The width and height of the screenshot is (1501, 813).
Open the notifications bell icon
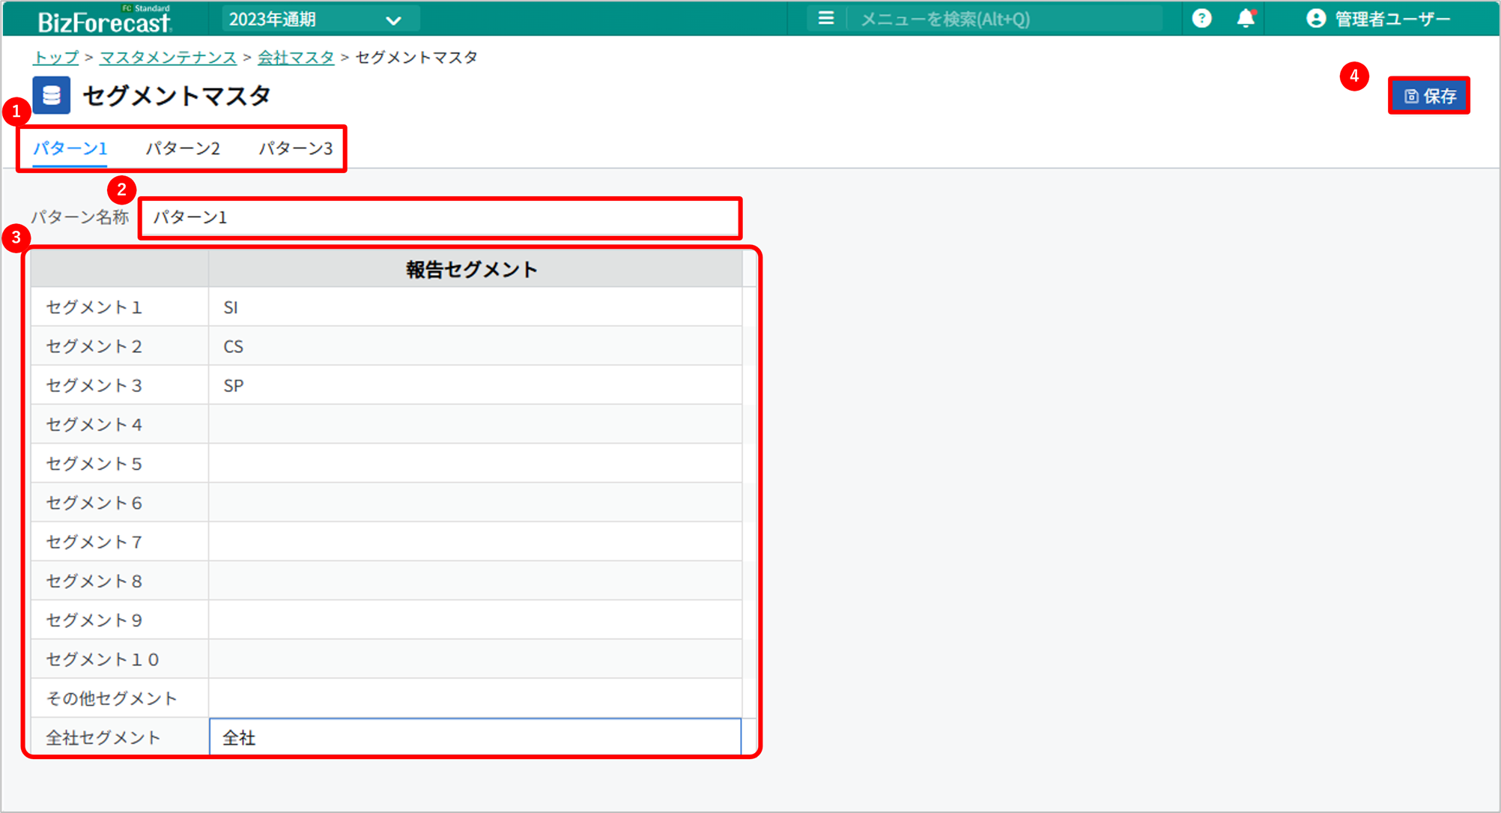[1245, 19]
